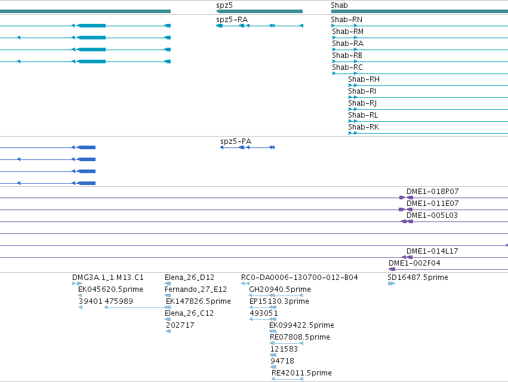Click the 94718 arrow glyph

[x=273, y=367]
